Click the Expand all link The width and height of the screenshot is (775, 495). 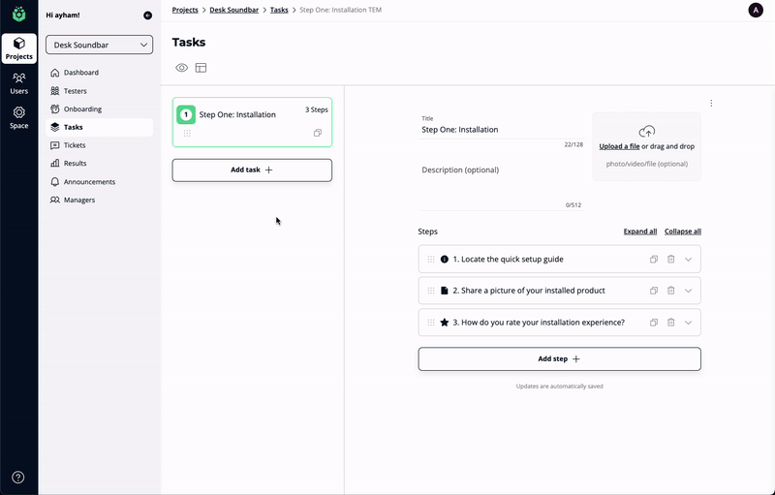(640, 232)
